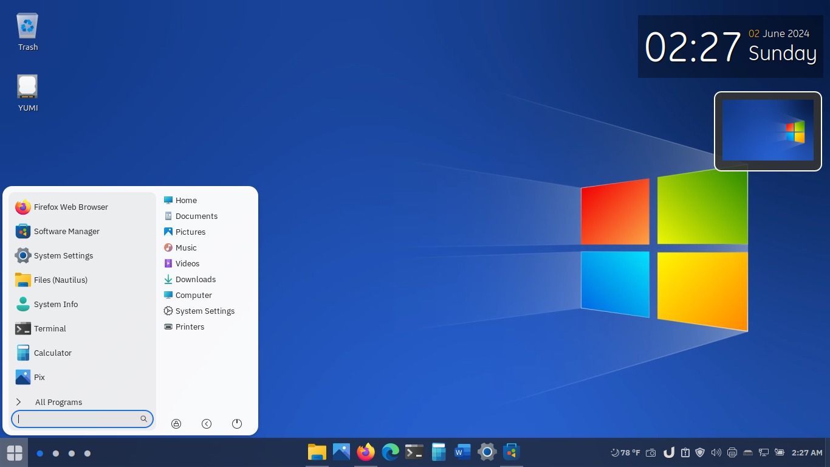This screenshot has width=830, height=467.
Task: Switch to the second workspace dot
Action: (56, 453)
